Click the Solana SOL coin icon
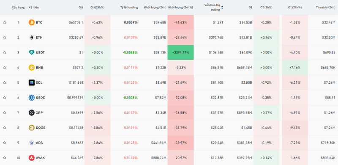338x165 pixels. point(31,82)
